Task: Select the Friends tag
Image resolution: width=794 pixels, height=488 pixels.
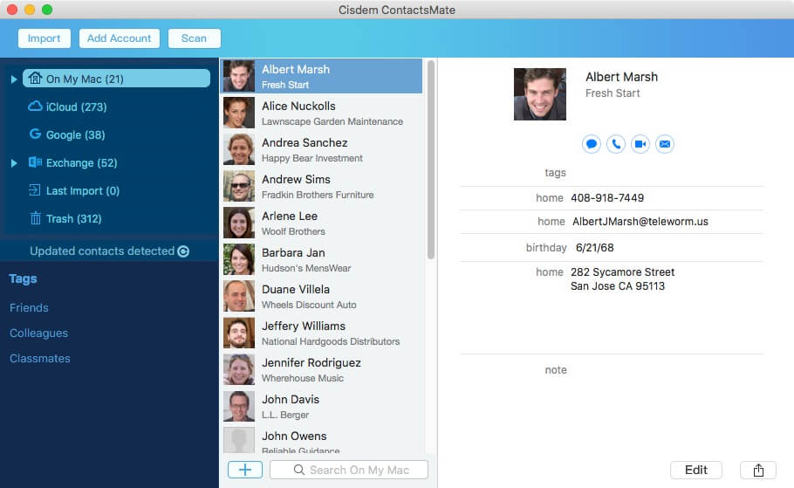Action: pos(29,307)
